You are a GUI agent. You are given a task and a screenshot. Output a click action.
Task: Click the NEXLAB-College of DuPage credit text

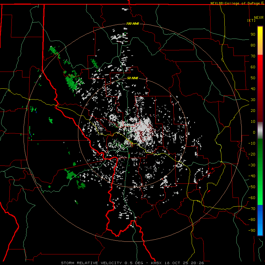235,3
